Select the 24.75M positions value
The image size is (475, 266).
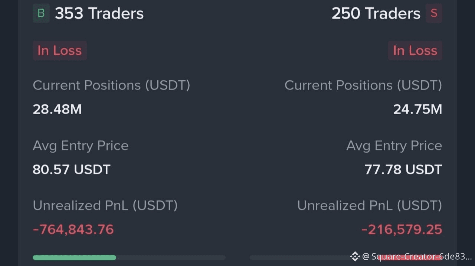click(418, 110)
